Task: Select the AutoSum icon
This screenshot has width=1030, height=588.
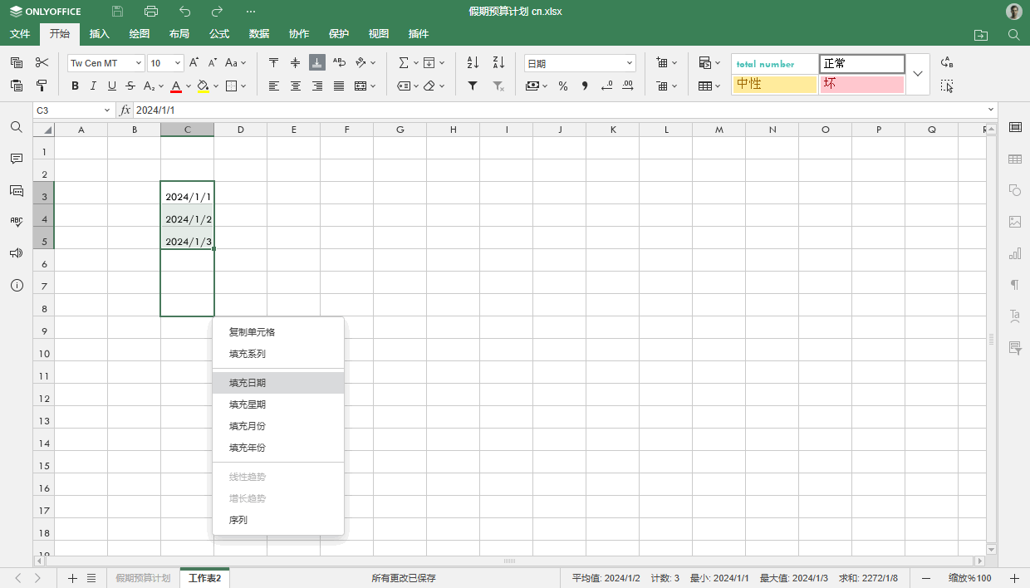Action: pos(403,62)
